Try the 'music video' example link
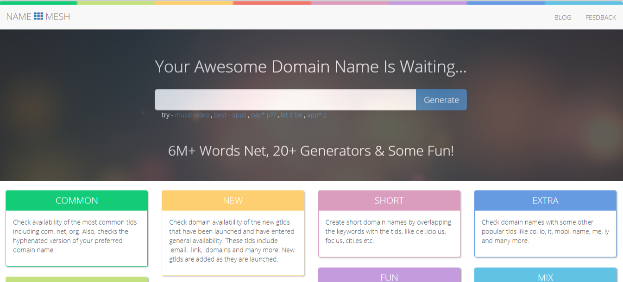This screenshot has height=282, width=623. click(x=192, y=115)
